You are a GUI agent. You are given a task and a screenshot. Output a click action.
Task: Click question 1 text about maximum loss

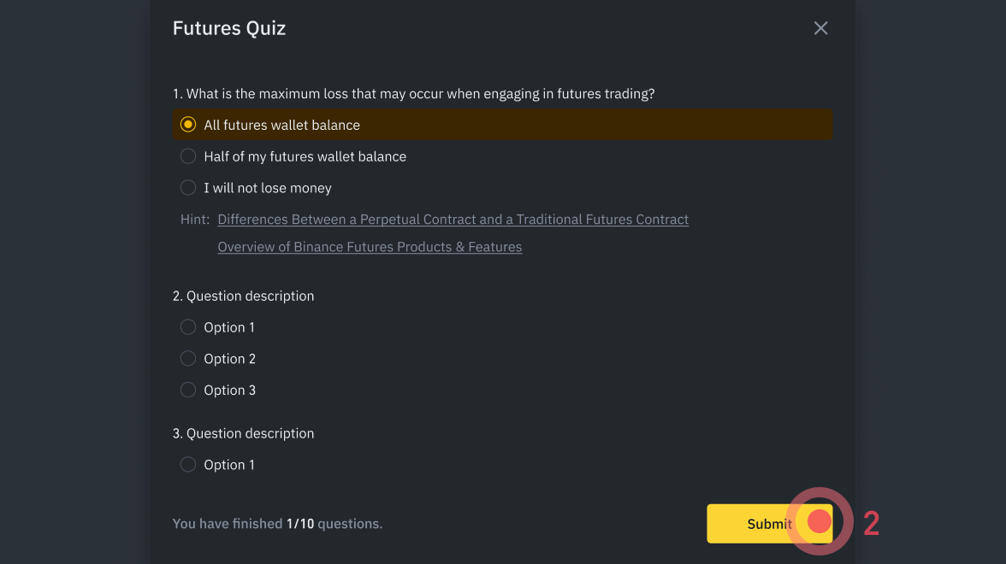tap(413, 94)
